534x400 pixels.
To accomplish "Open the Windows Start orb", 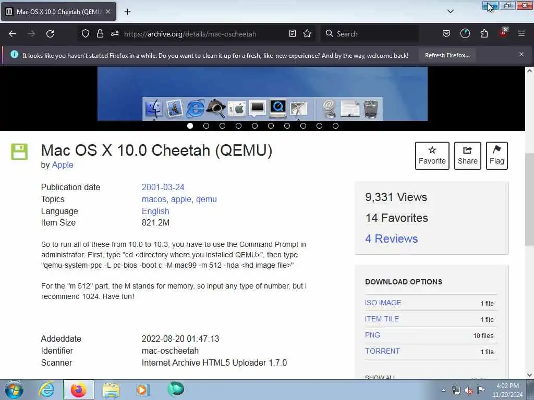I will coord(14,390).
